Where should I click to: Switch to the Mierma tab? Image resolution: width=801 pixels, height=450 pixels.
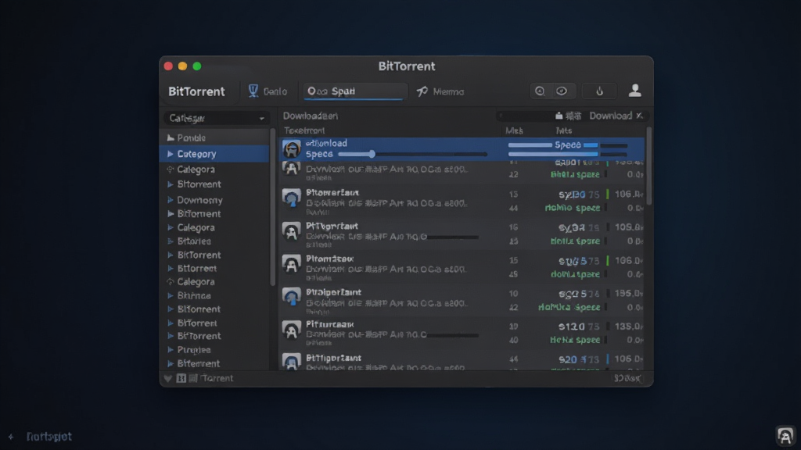[x=440, y=92]
